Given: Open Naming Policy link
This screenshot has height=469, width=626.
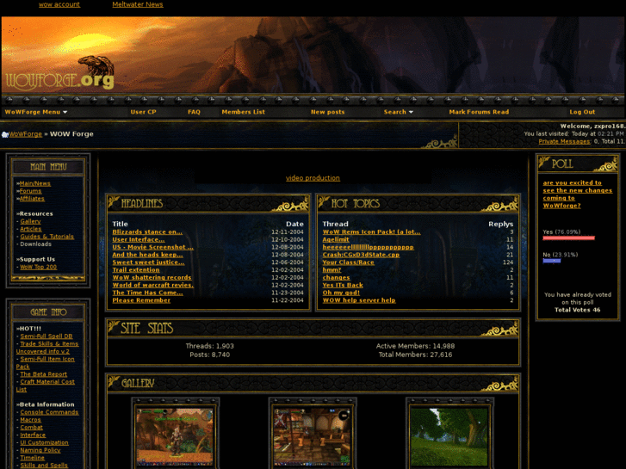Looking at the screenshot, I should click(40, 450).
